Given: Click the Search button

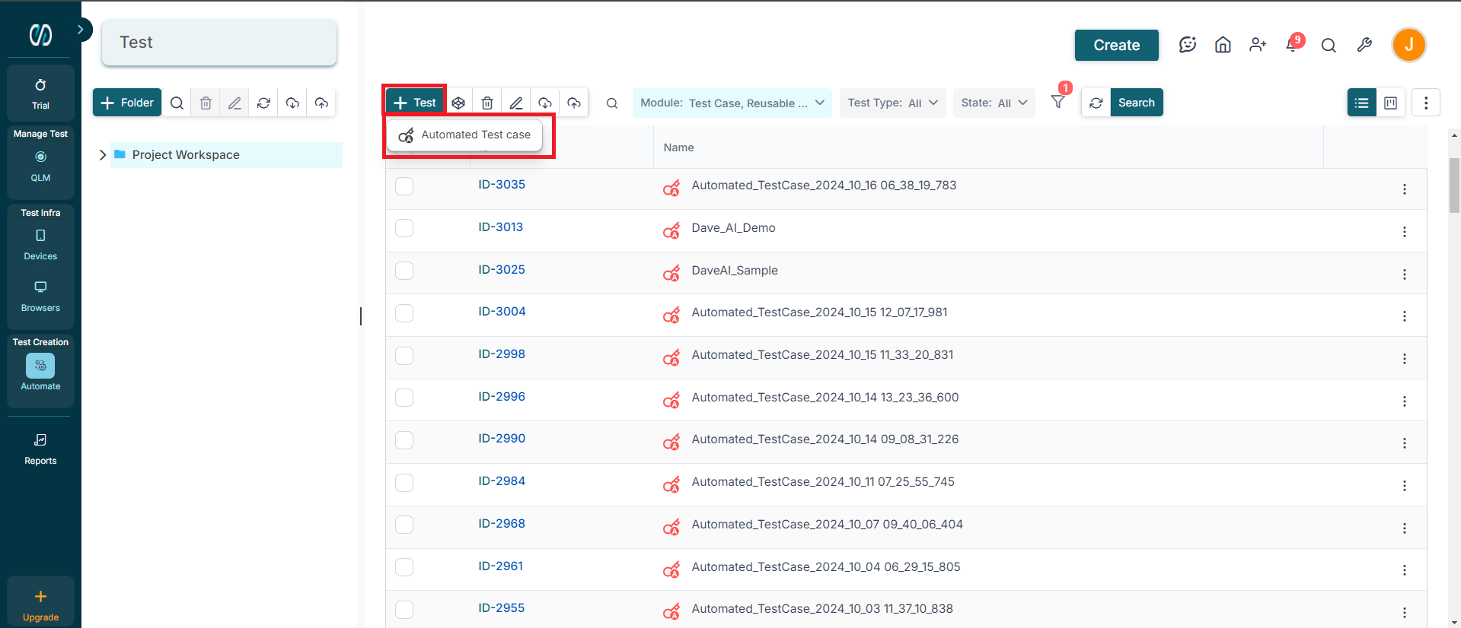Looking at the screenshot, I should [x=1137, y=103].
